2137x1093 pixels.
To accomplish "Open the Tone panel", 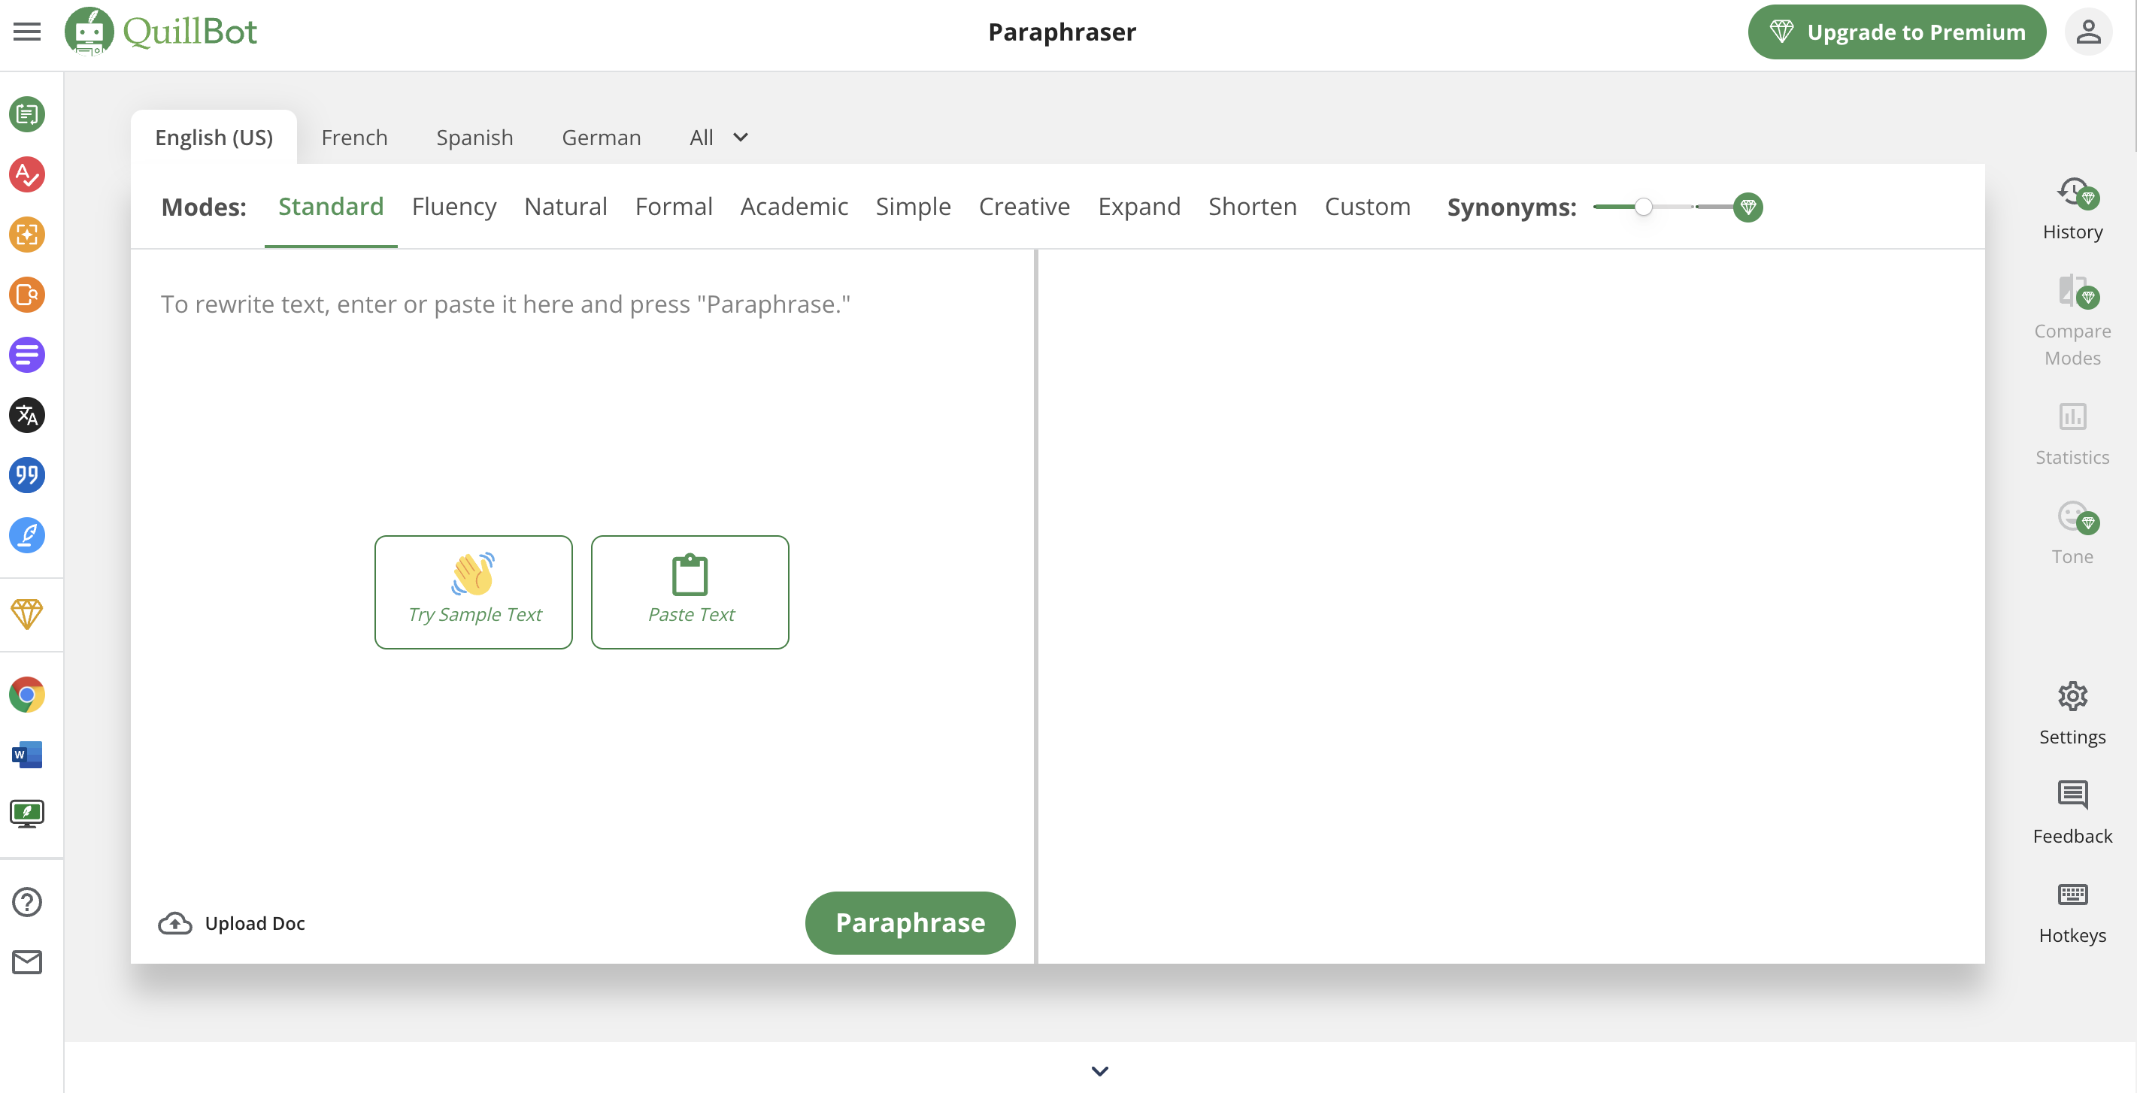I will click(x=2072, y=534).
